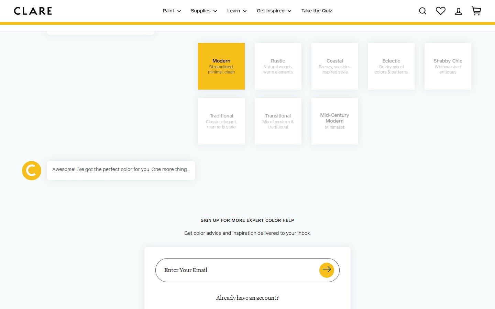Open the shopping cart icon

point(476,11)
